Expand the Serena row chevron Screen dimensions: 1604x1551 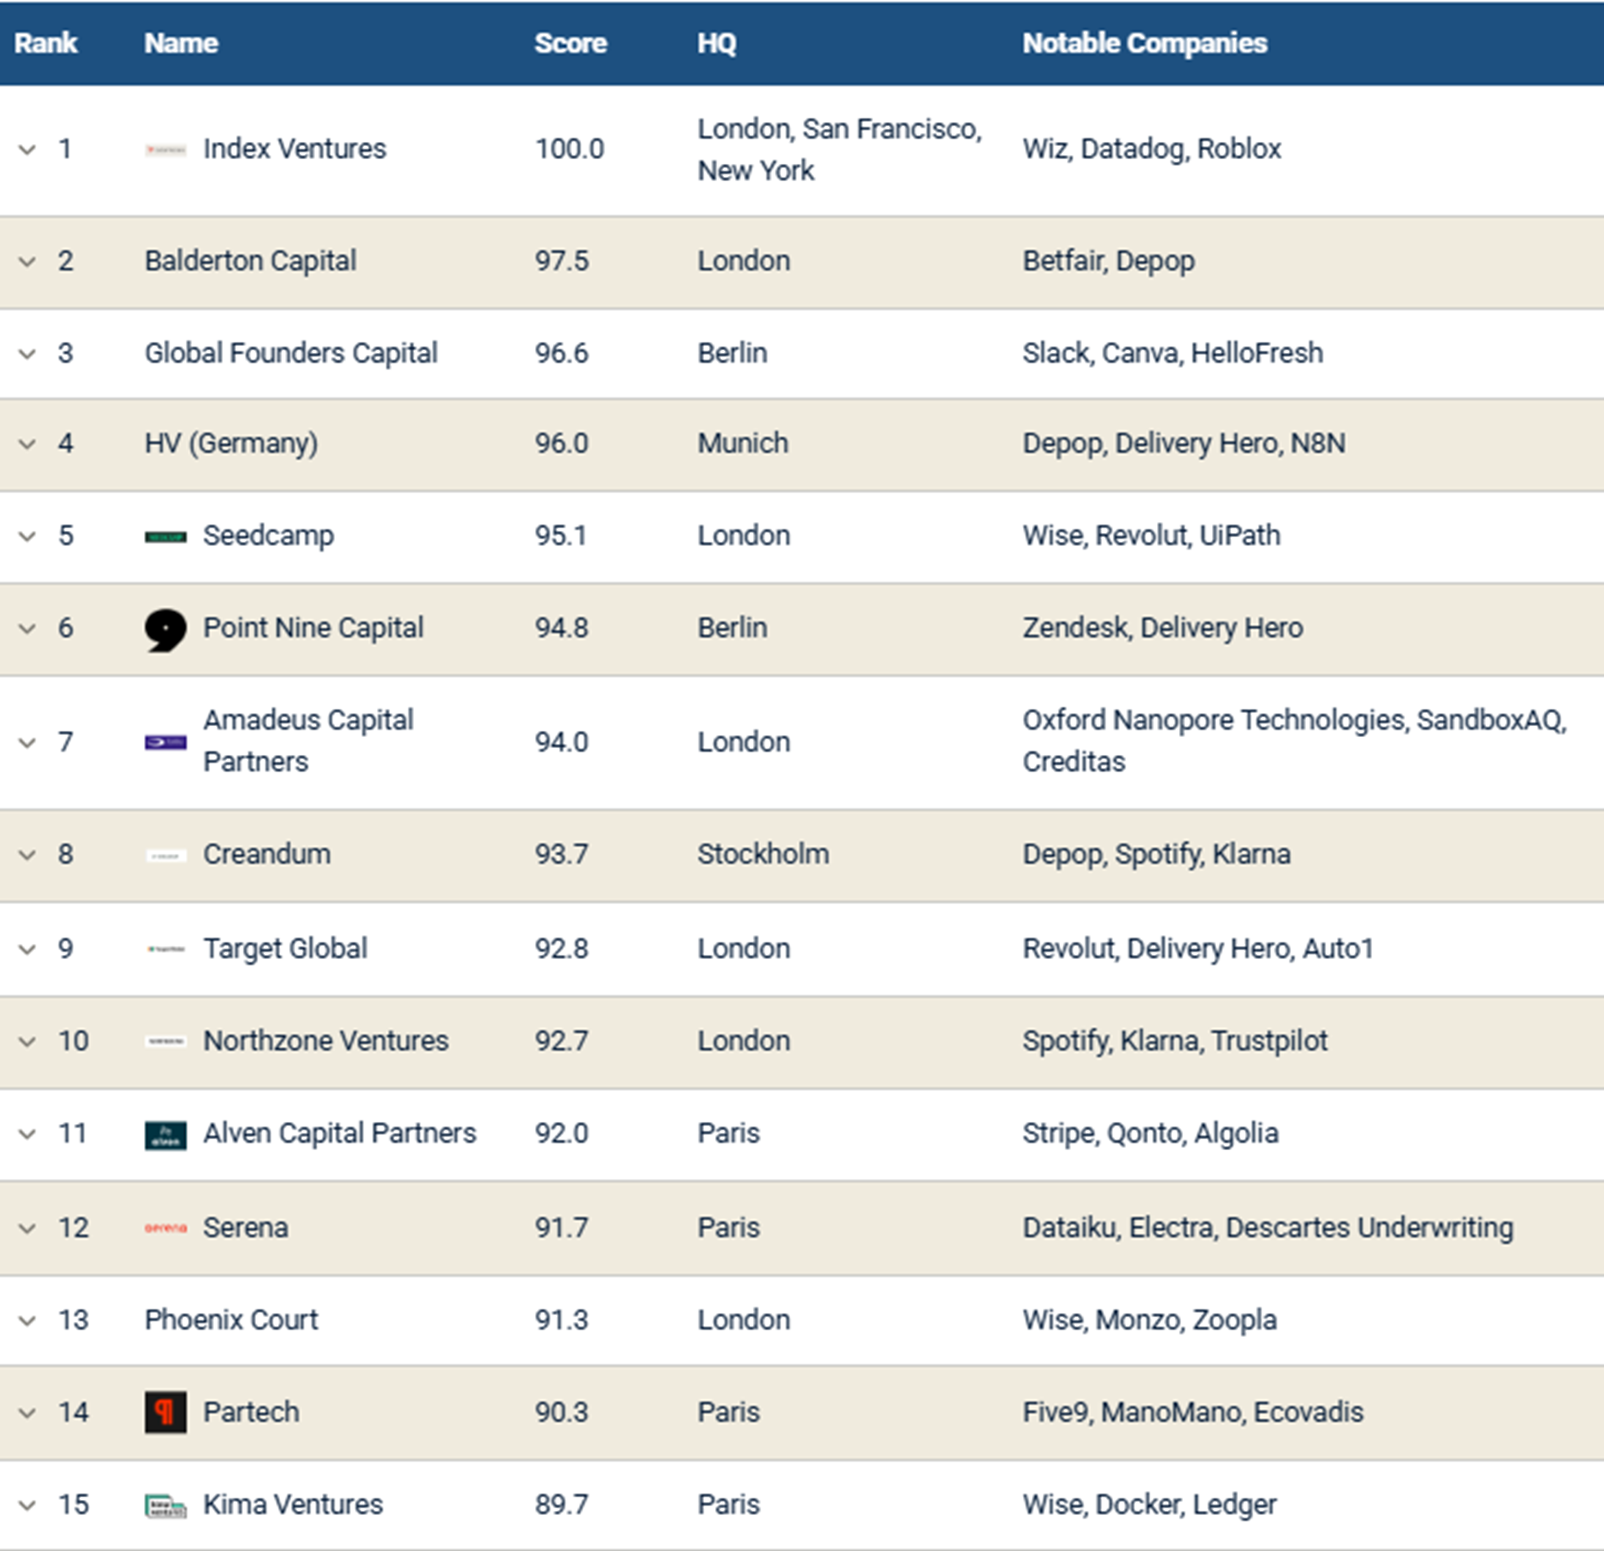(x=27, y=1229)
